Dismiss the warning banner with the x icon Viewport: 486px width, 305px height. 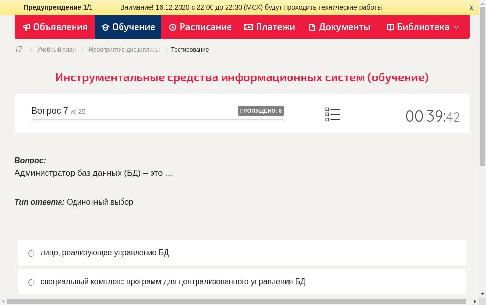point(471,7)
